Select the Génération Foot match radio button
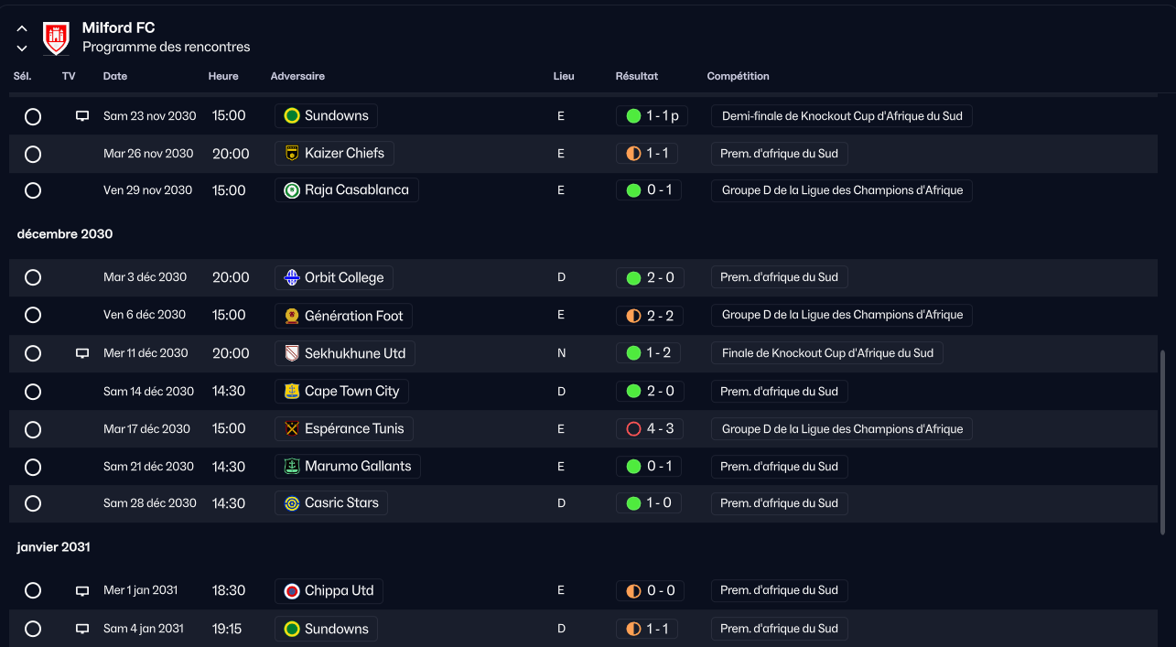 point(33,315)
